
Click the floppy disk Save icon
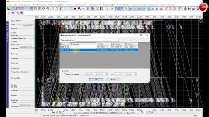tap(9, 9)
